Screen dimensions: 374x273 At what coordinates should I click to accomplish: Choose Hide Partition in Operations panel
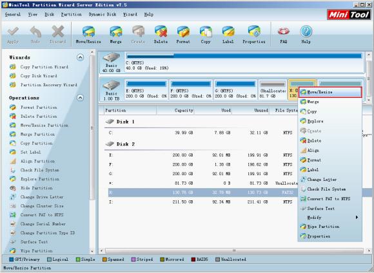click(x=31, y=188)
